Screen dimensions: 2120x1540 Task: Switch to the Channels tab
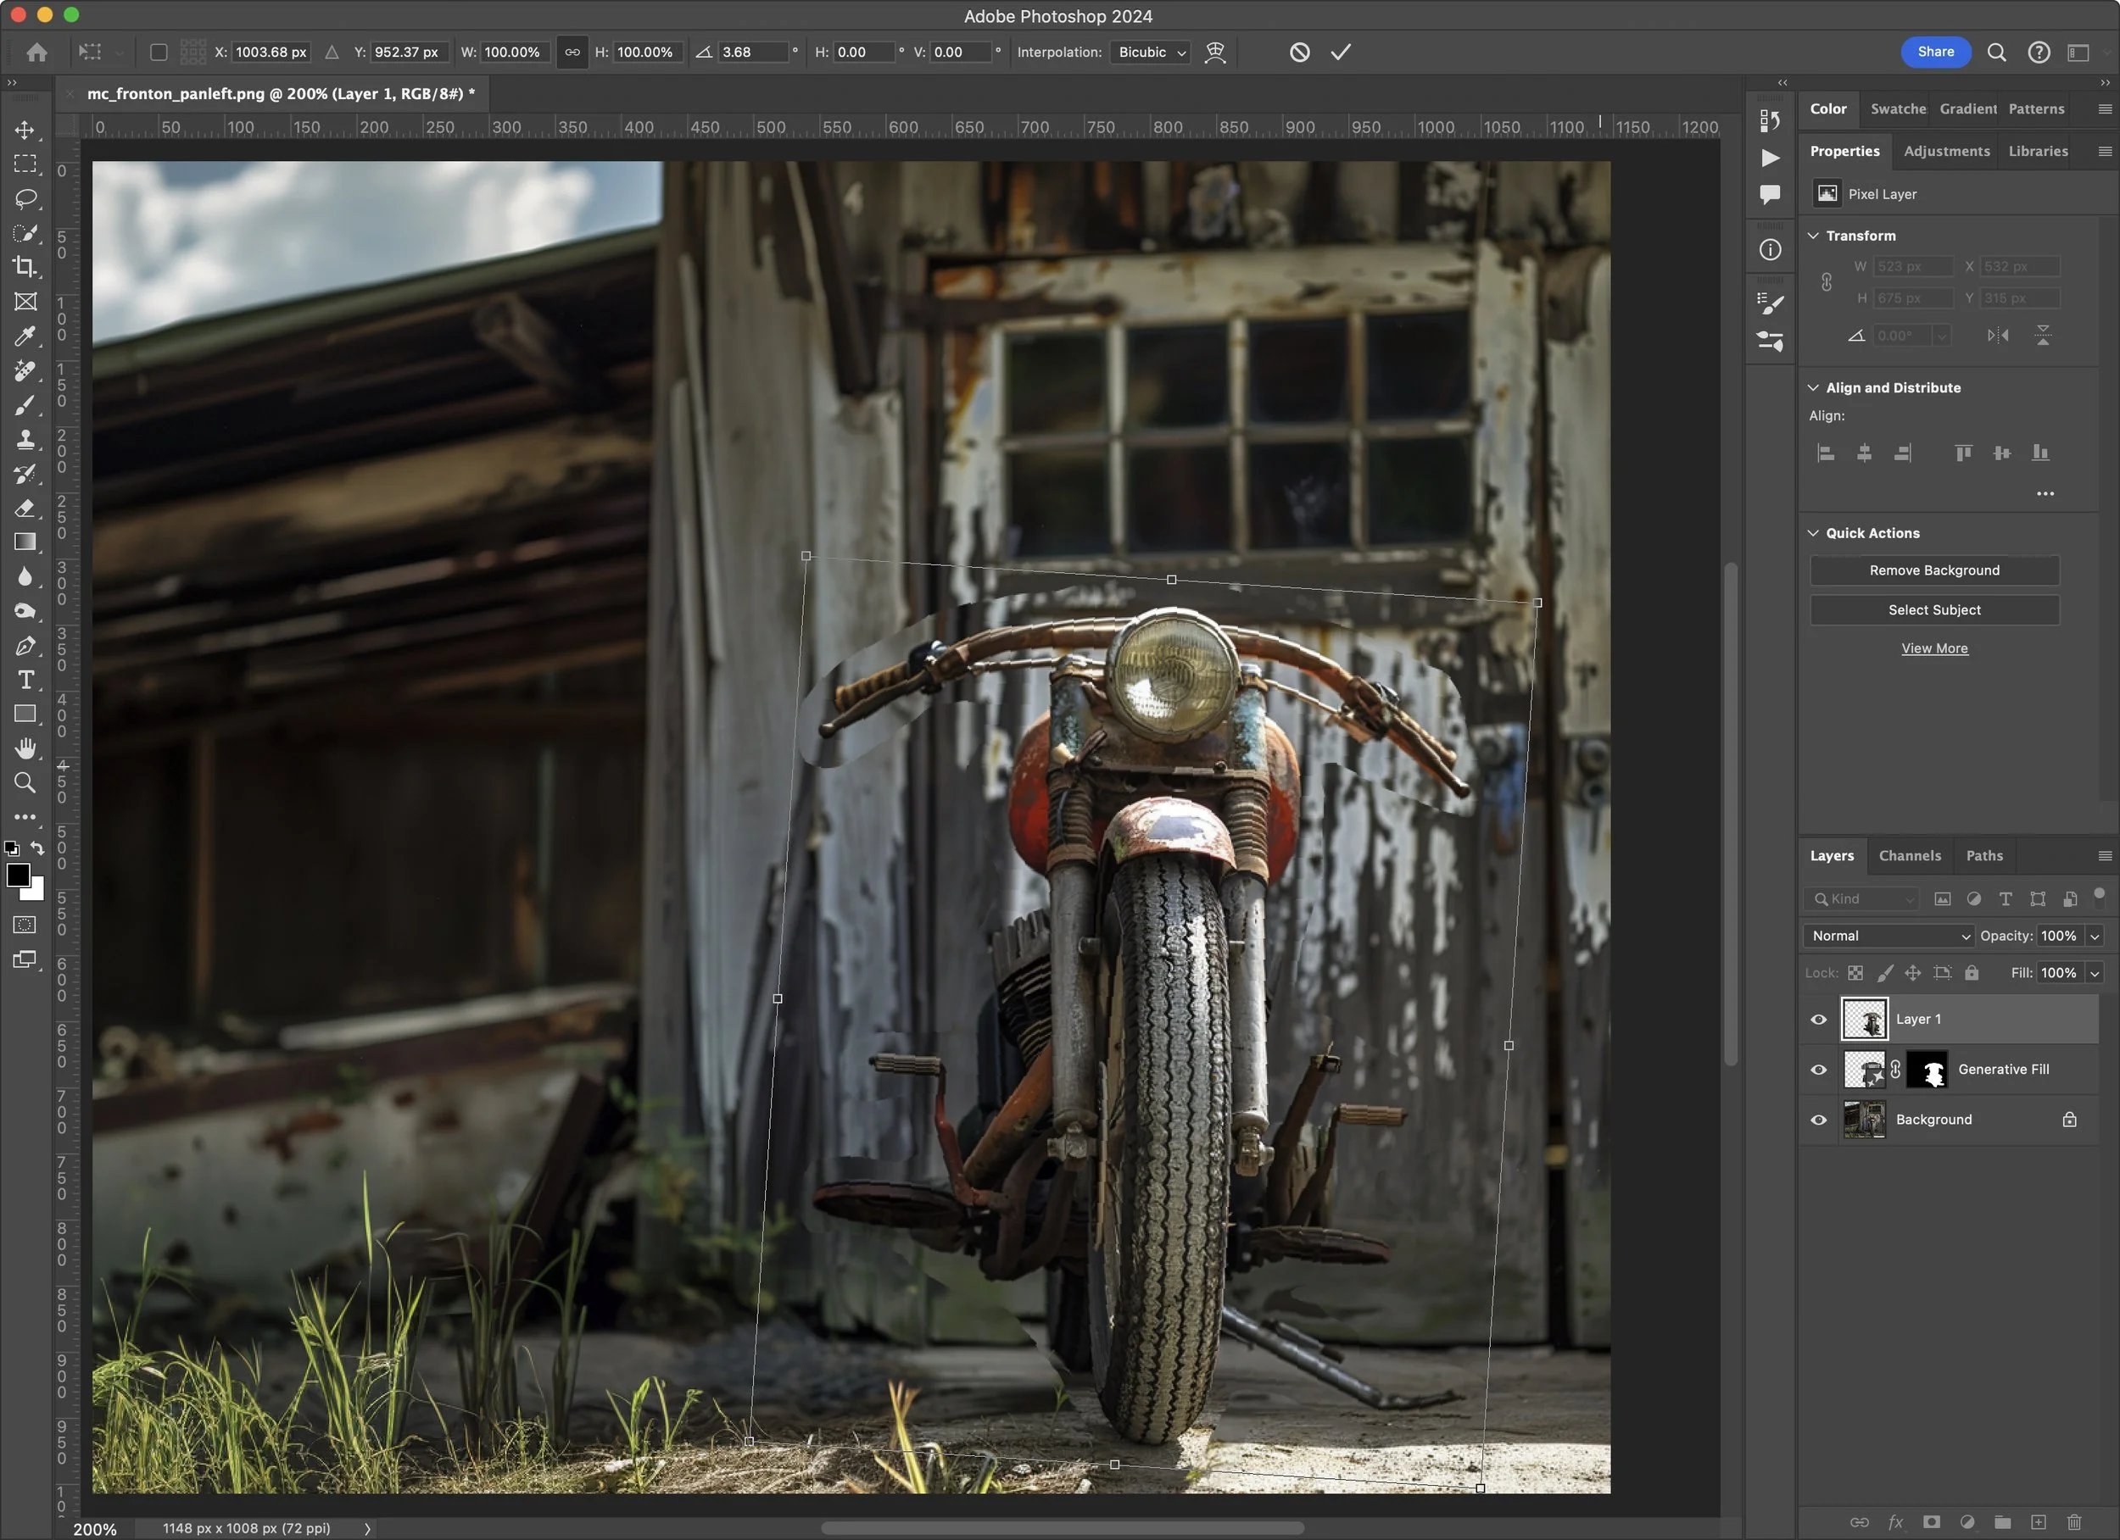point(1910,856)
